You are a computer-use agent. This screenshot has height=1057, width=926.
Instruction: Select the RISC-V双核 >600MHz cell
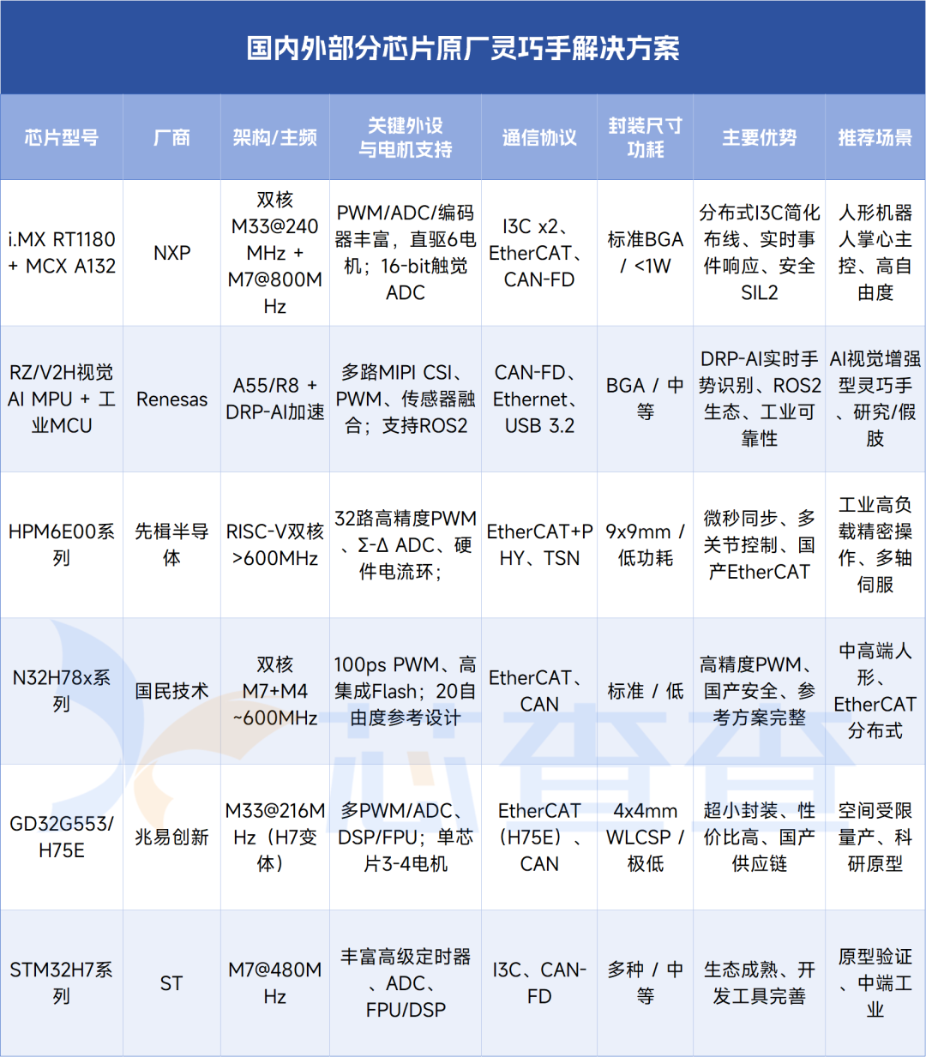click(x=275, y=545)
